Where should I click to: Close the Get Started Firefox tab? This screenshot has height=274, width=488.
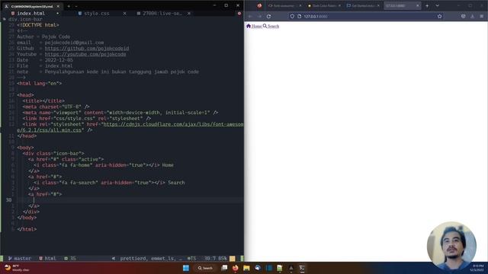coord(378,5)
